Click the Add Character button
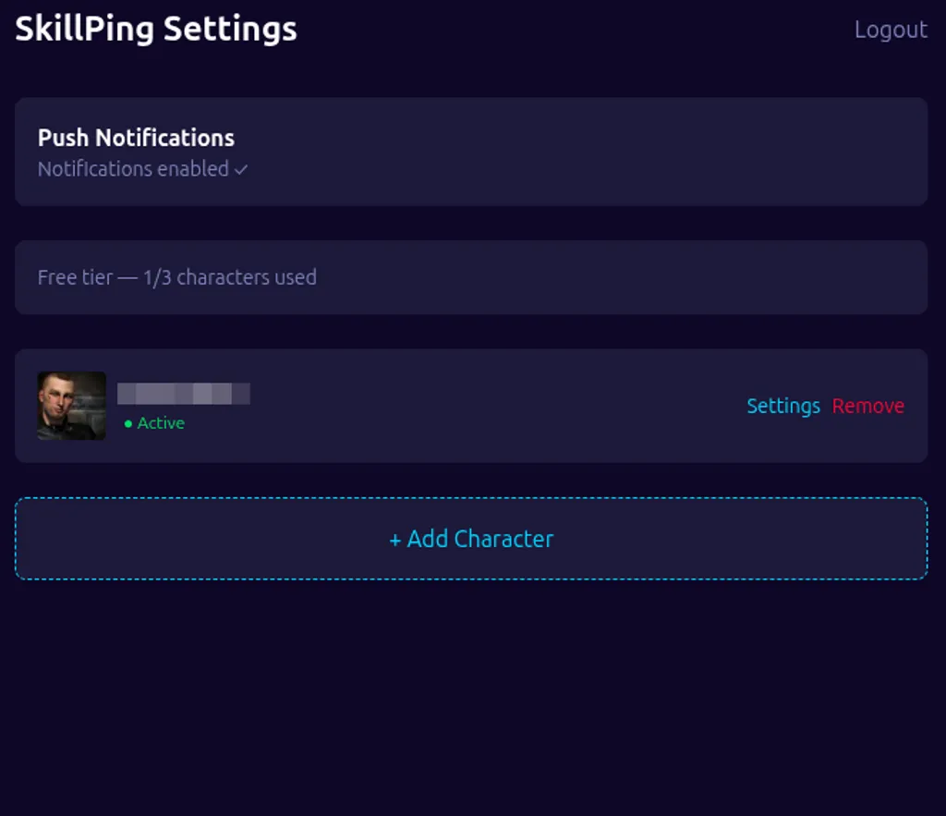The image size is (946, 816). pos(471,538)
